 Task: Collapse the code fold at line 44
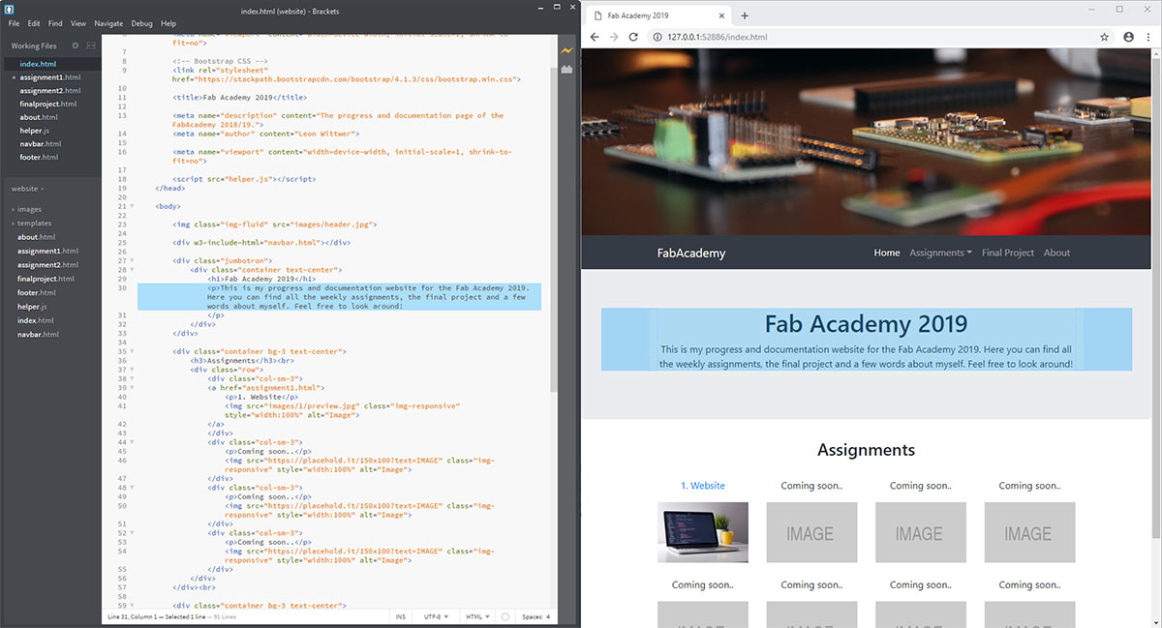[x=131, y=442]
